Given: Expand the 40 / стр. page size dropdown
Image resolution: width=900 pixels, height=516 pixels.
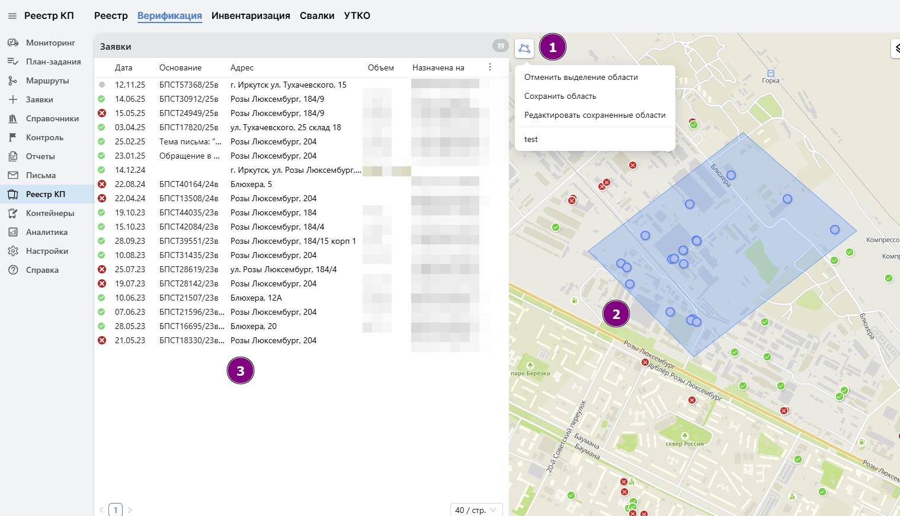Looking at the screenshot, I should click(476, 509).
